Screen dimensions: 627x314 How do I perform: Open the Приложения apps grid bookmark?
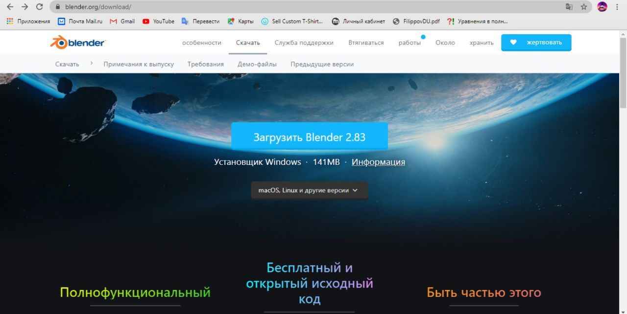(x=28, y=21)
